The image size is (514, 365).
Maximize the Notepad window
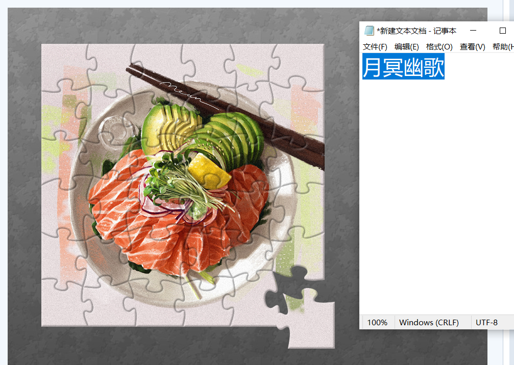(503, 31)
